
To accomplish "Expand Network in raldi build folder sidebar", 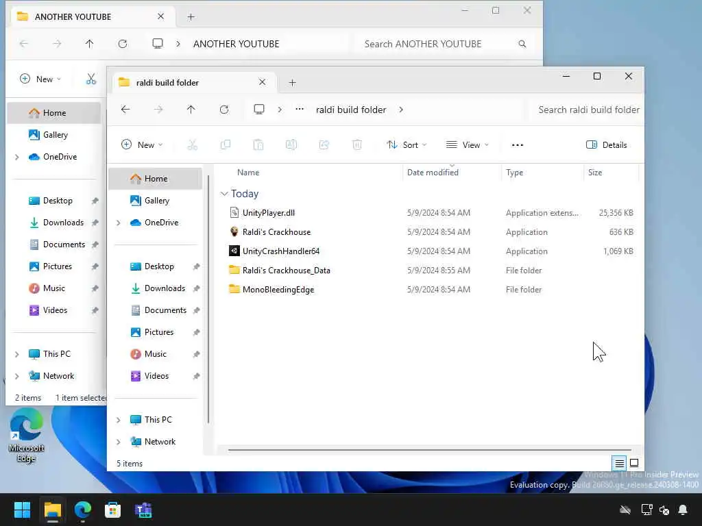I will pyautogui.click(x=118, y=442).
